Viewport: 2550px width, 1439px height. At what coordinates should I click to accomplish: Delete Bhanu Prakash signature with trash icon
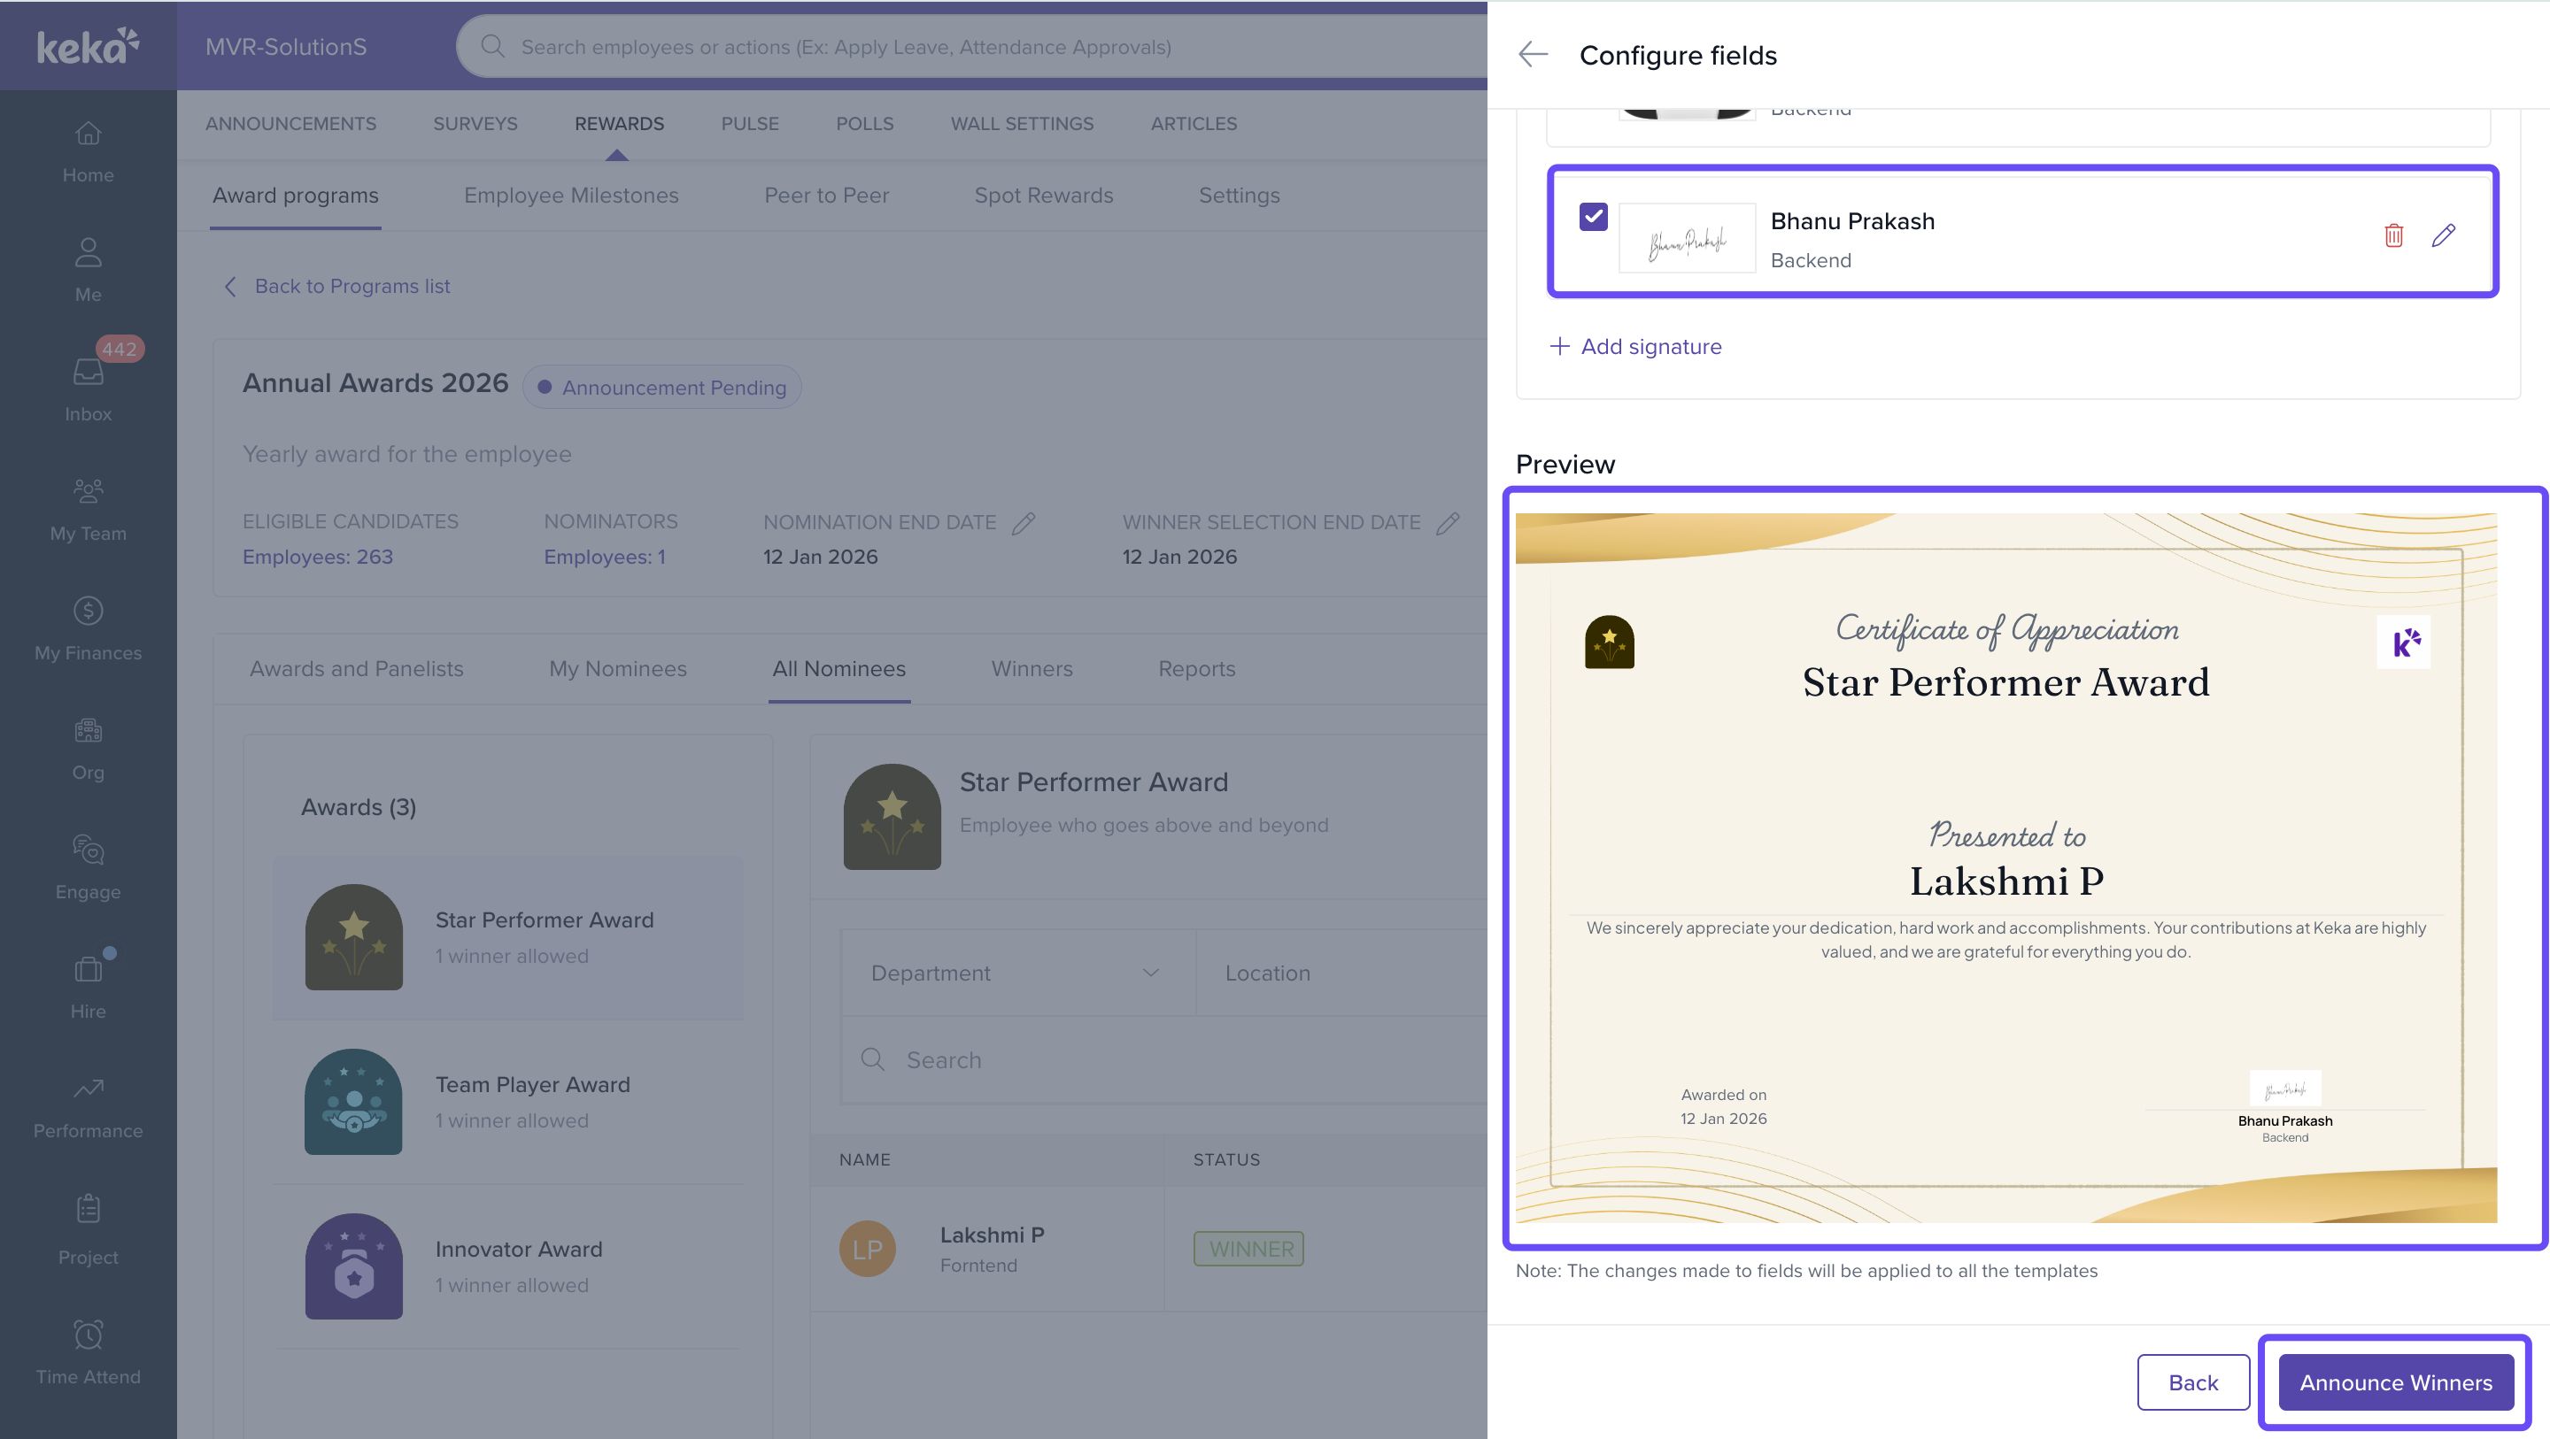point(2393,235)
